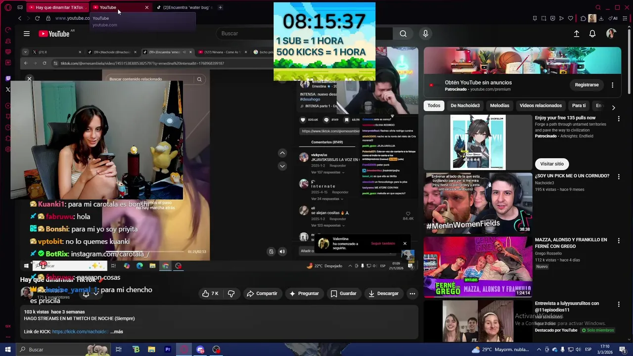Open the kick.com/nachoide link

click(x=80, y=332)
